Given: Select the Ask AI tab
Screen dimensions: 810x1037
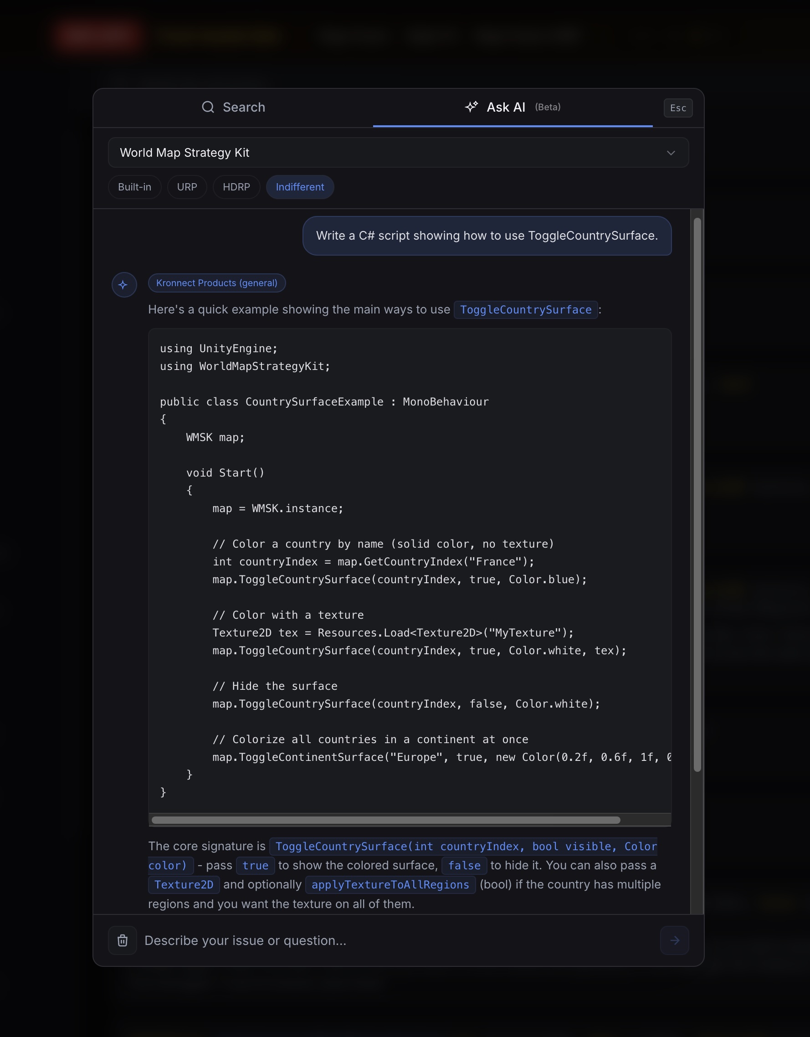Looking at the screenshot, I should (505, 107).
